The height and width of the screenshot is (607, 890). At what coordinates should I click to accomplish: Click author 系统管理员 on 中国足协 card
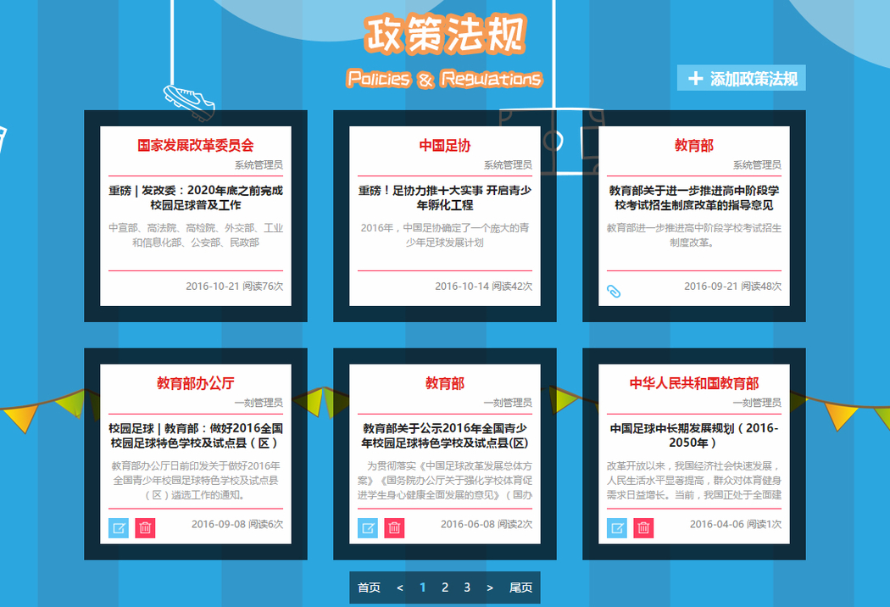coord(508,164)
